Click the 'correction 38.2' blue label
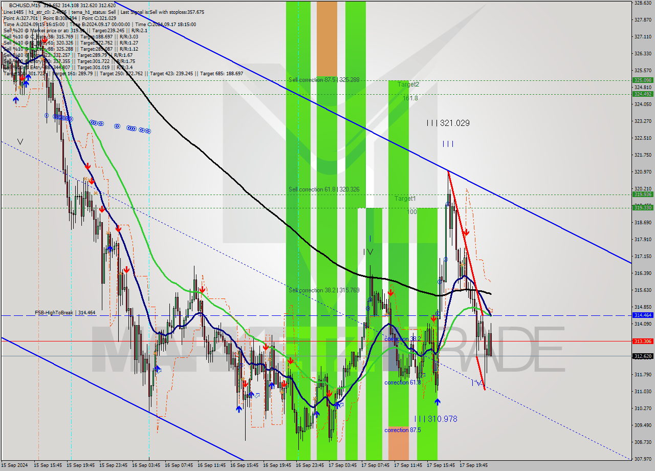 click(x=403, y=339)
